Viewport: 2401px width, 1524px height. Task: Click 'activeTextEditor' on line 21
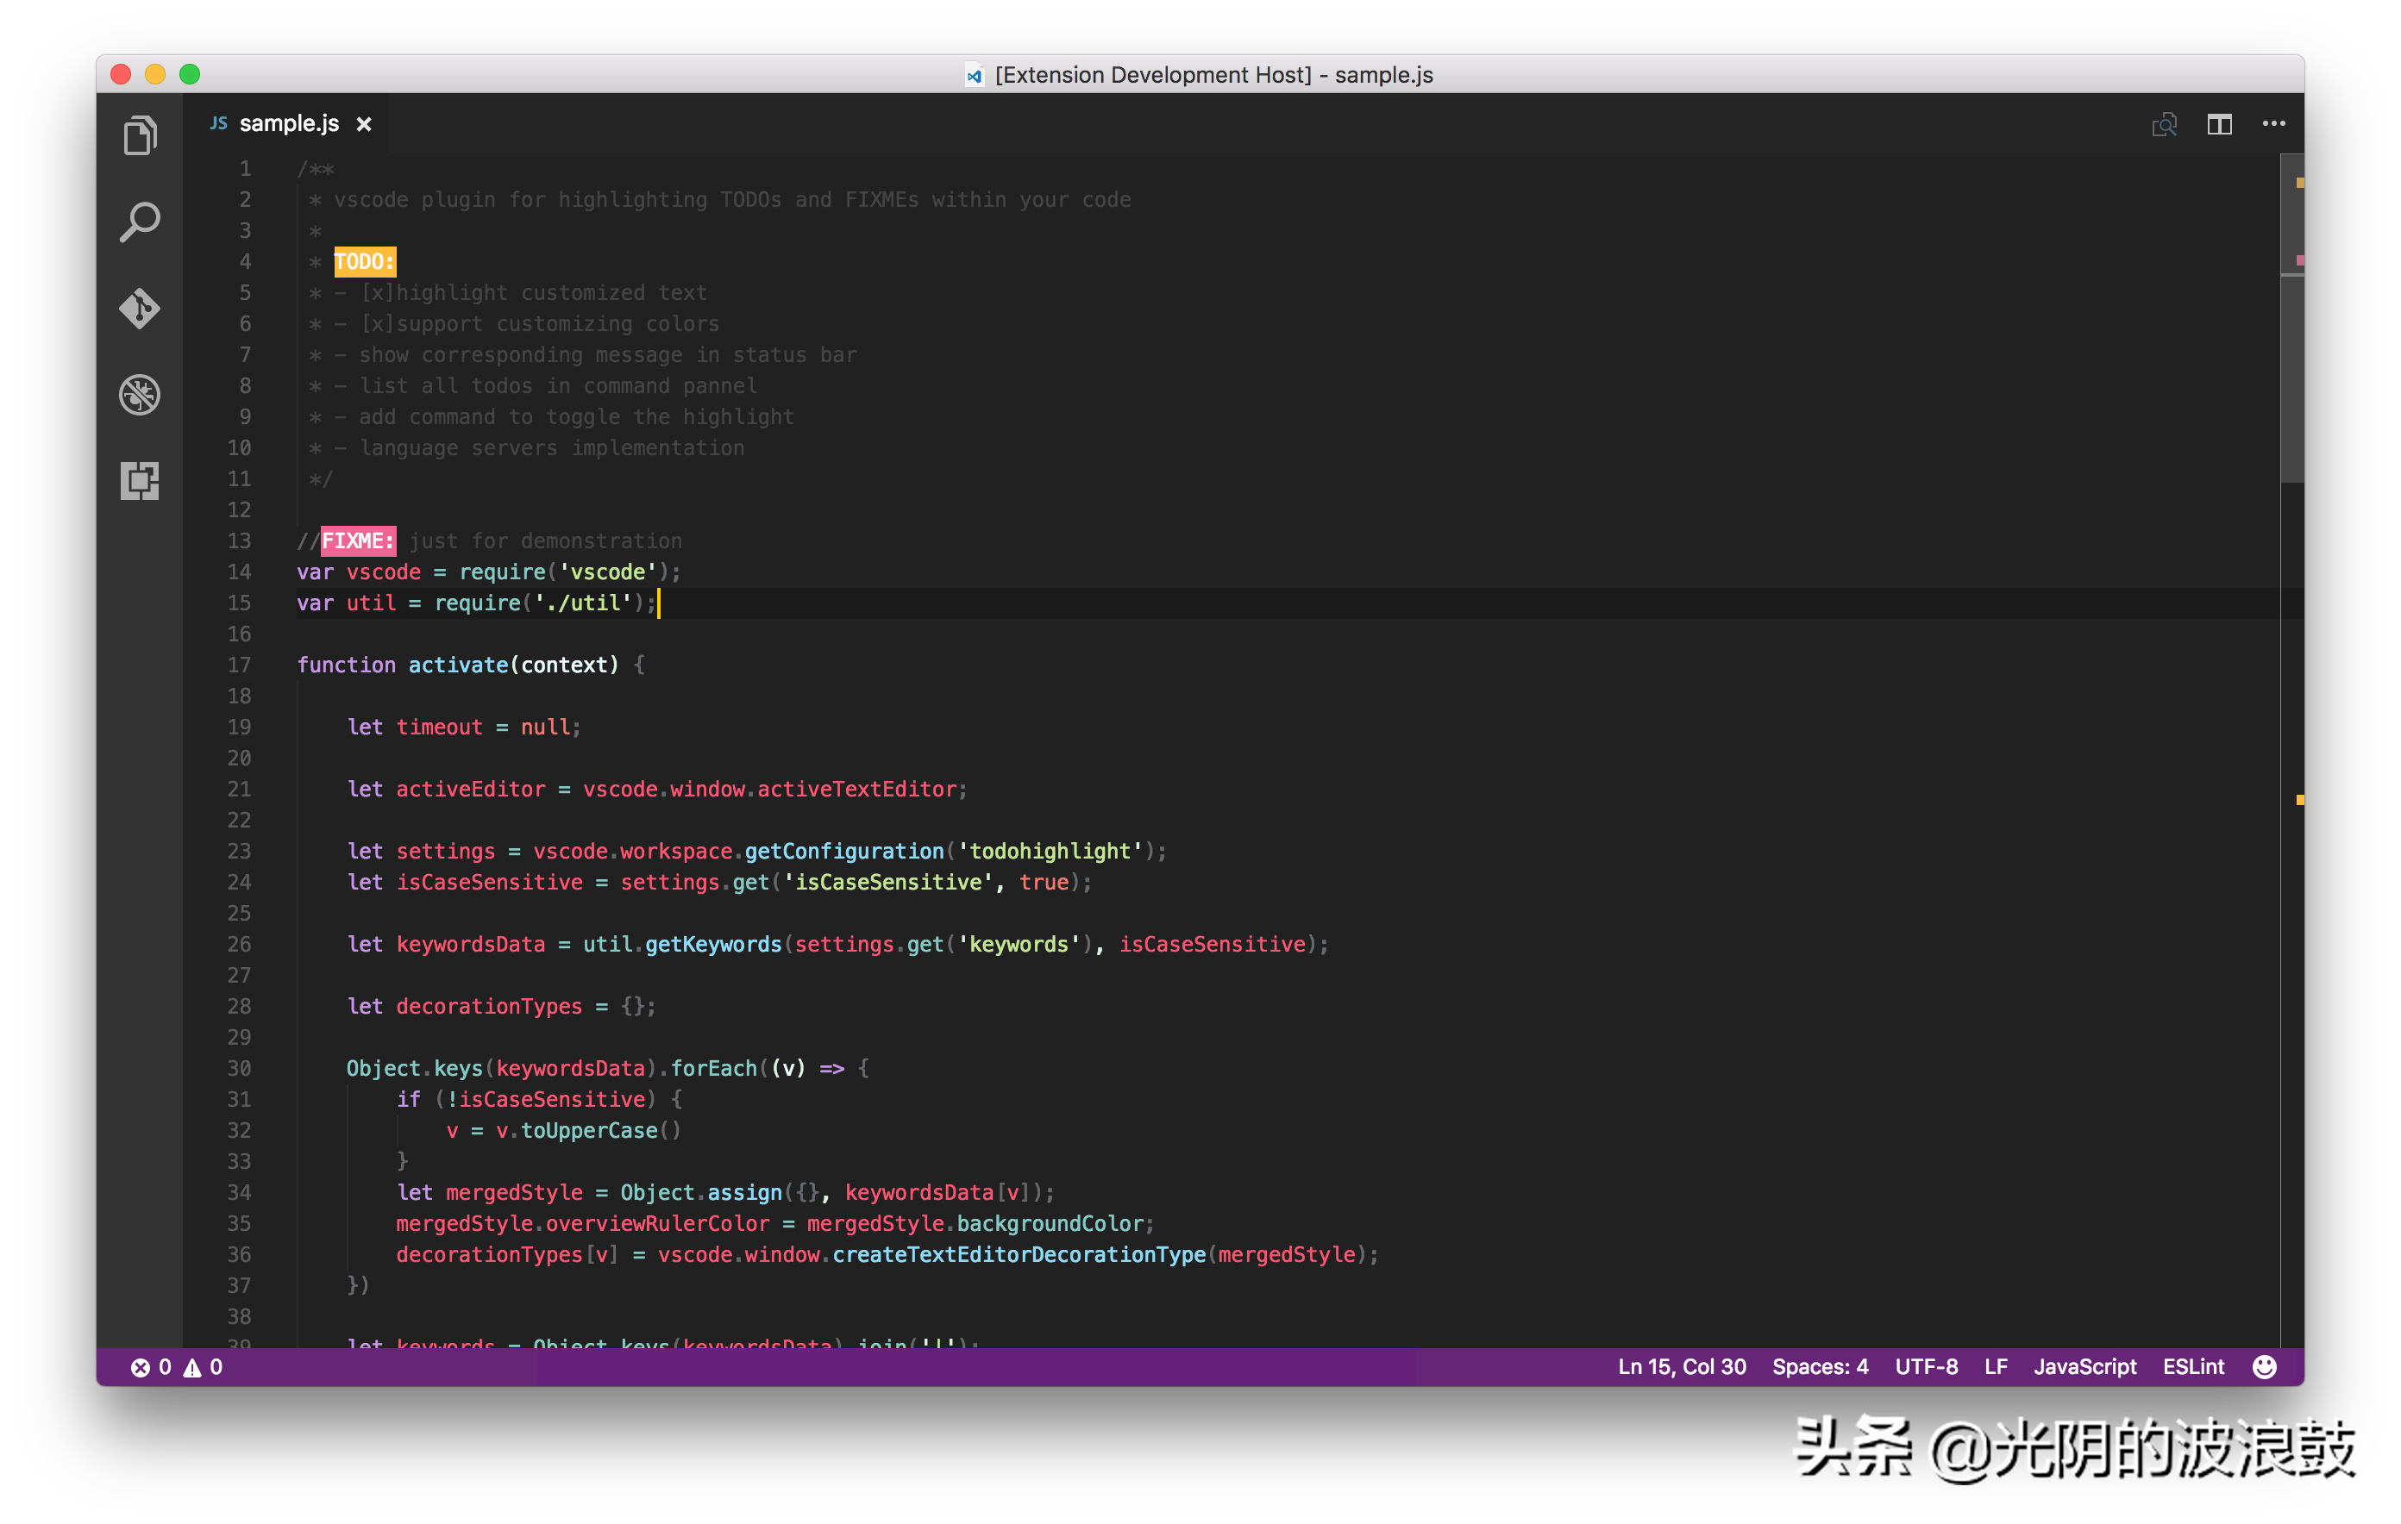click(856, 790)
